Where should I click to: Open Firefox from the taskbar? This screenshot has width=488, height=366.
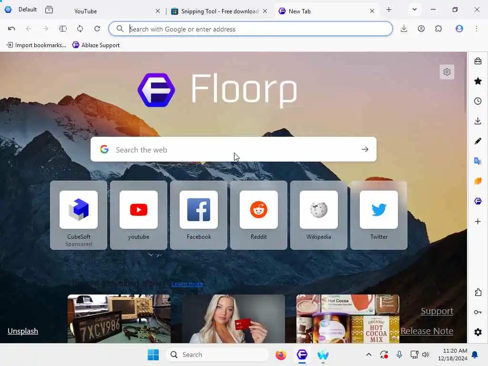click(x=281, y=355)
